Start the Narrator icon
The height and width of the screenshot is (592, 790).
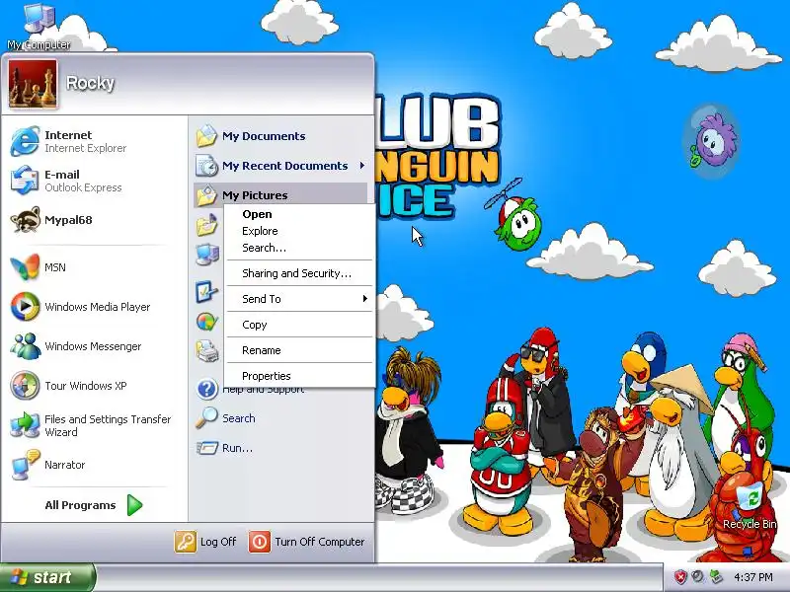[25, 465]
